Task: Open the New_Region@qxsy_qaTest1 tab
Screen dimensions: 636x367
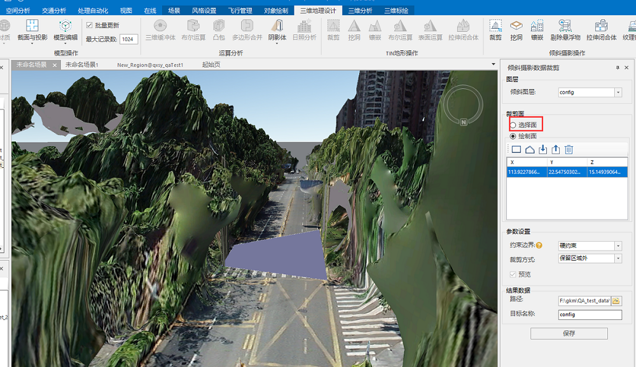Action: tap(150, 65)
